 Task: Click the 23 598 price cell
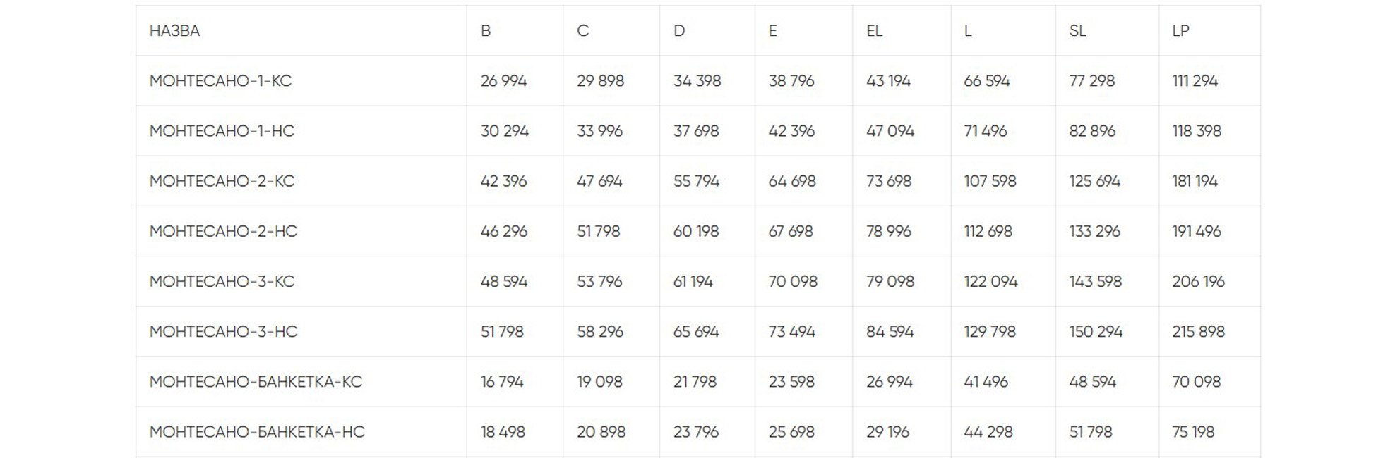(791, 382)
